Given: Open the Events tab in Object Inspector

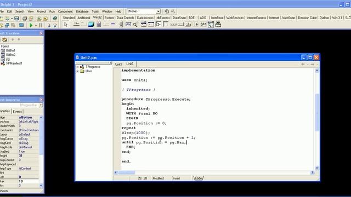Looking at the screenshot, I should (17, 111).
